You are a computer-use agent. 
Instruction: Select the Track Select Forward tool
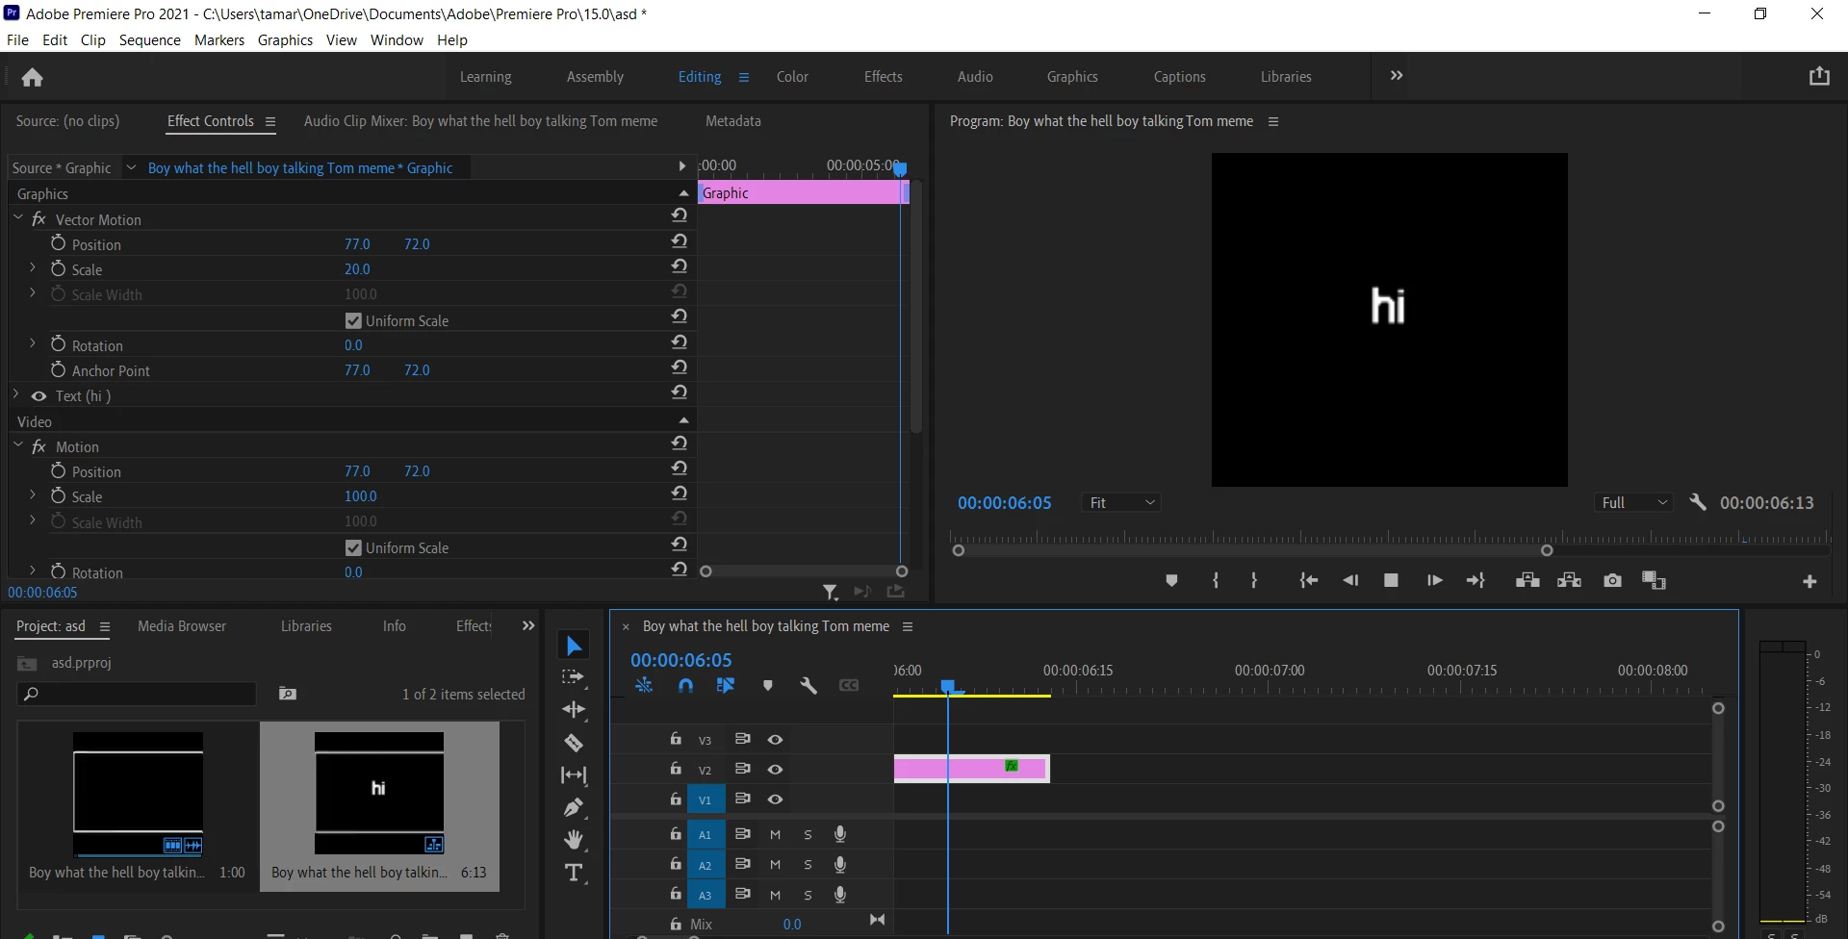coord(574,677)
